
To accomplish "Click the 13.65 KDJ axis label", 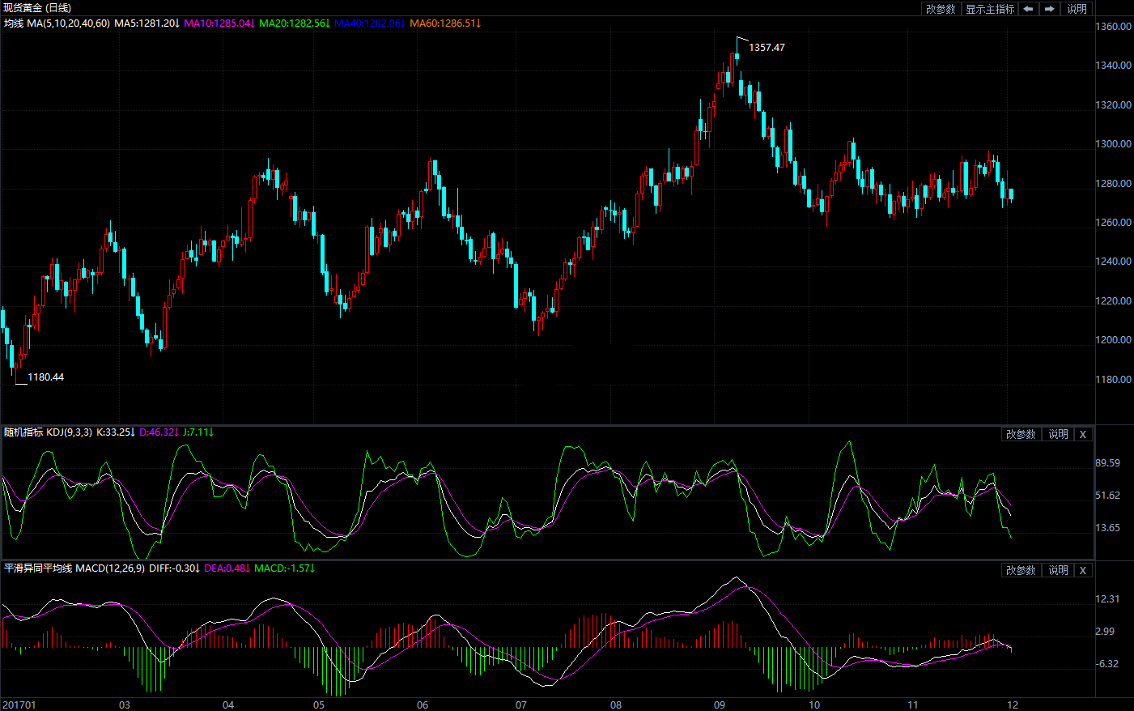I will 1107,528.
